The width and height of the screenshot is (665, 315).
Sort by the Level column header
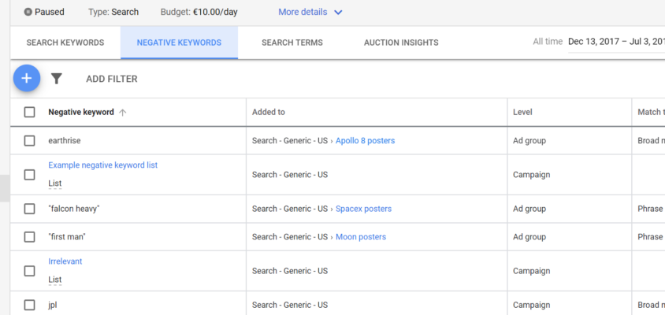[522, 113]
